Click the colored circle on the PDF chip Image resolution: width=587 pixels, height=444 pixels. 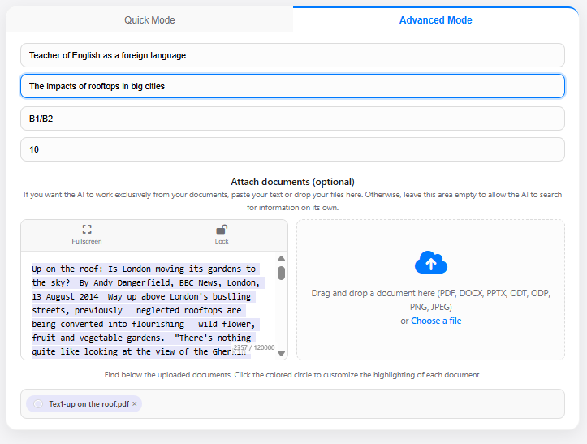(x=37, y=404)
